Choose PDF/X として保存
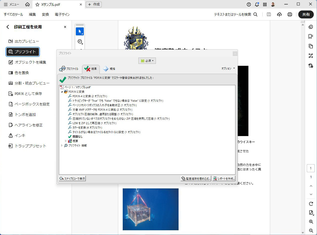Image resolution: width=317 pixels, height=235 pixels. click(x=25, y=94)
